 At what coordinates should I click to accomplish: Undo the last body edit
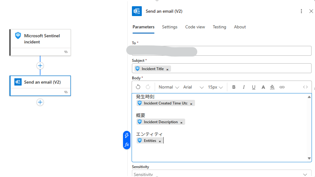pyautogui.click(x=138, y=87)
